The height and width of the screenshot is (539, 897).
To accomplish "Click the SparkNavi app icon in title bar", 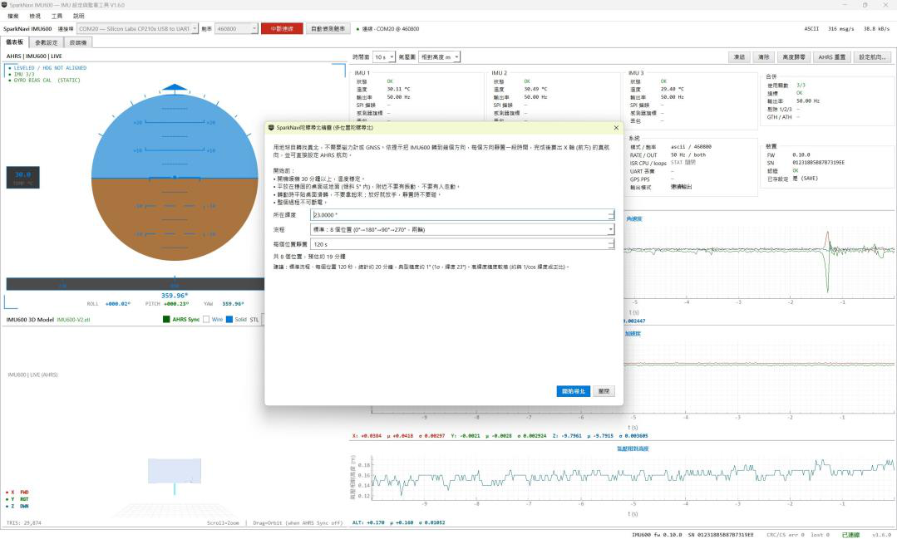I will tap(4, 5).
